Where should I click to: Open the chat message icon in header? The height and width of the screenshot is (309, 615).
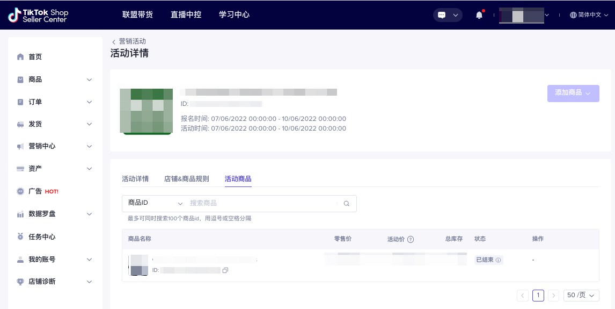click(x=442, y=15)
